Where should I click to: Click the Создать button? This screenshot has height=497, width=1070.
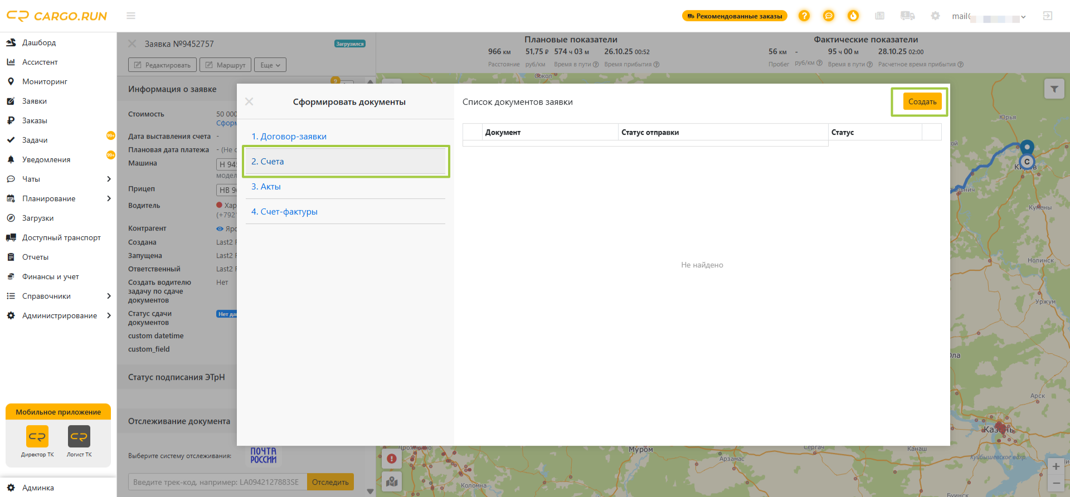(x=922, y=101)
